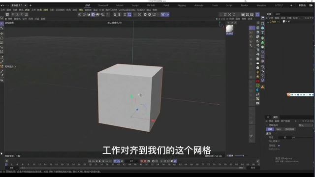
Task: Expand the 立方体 object in the tree
Action: tap(268, 22)
